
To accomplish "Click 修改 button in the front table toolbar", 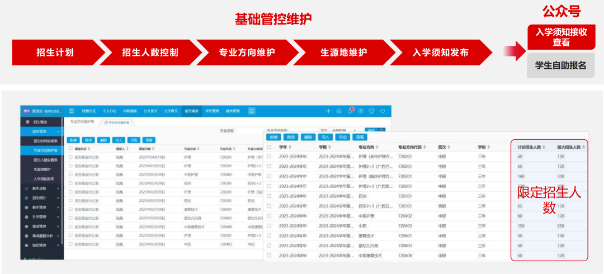I will coord(290,137).
